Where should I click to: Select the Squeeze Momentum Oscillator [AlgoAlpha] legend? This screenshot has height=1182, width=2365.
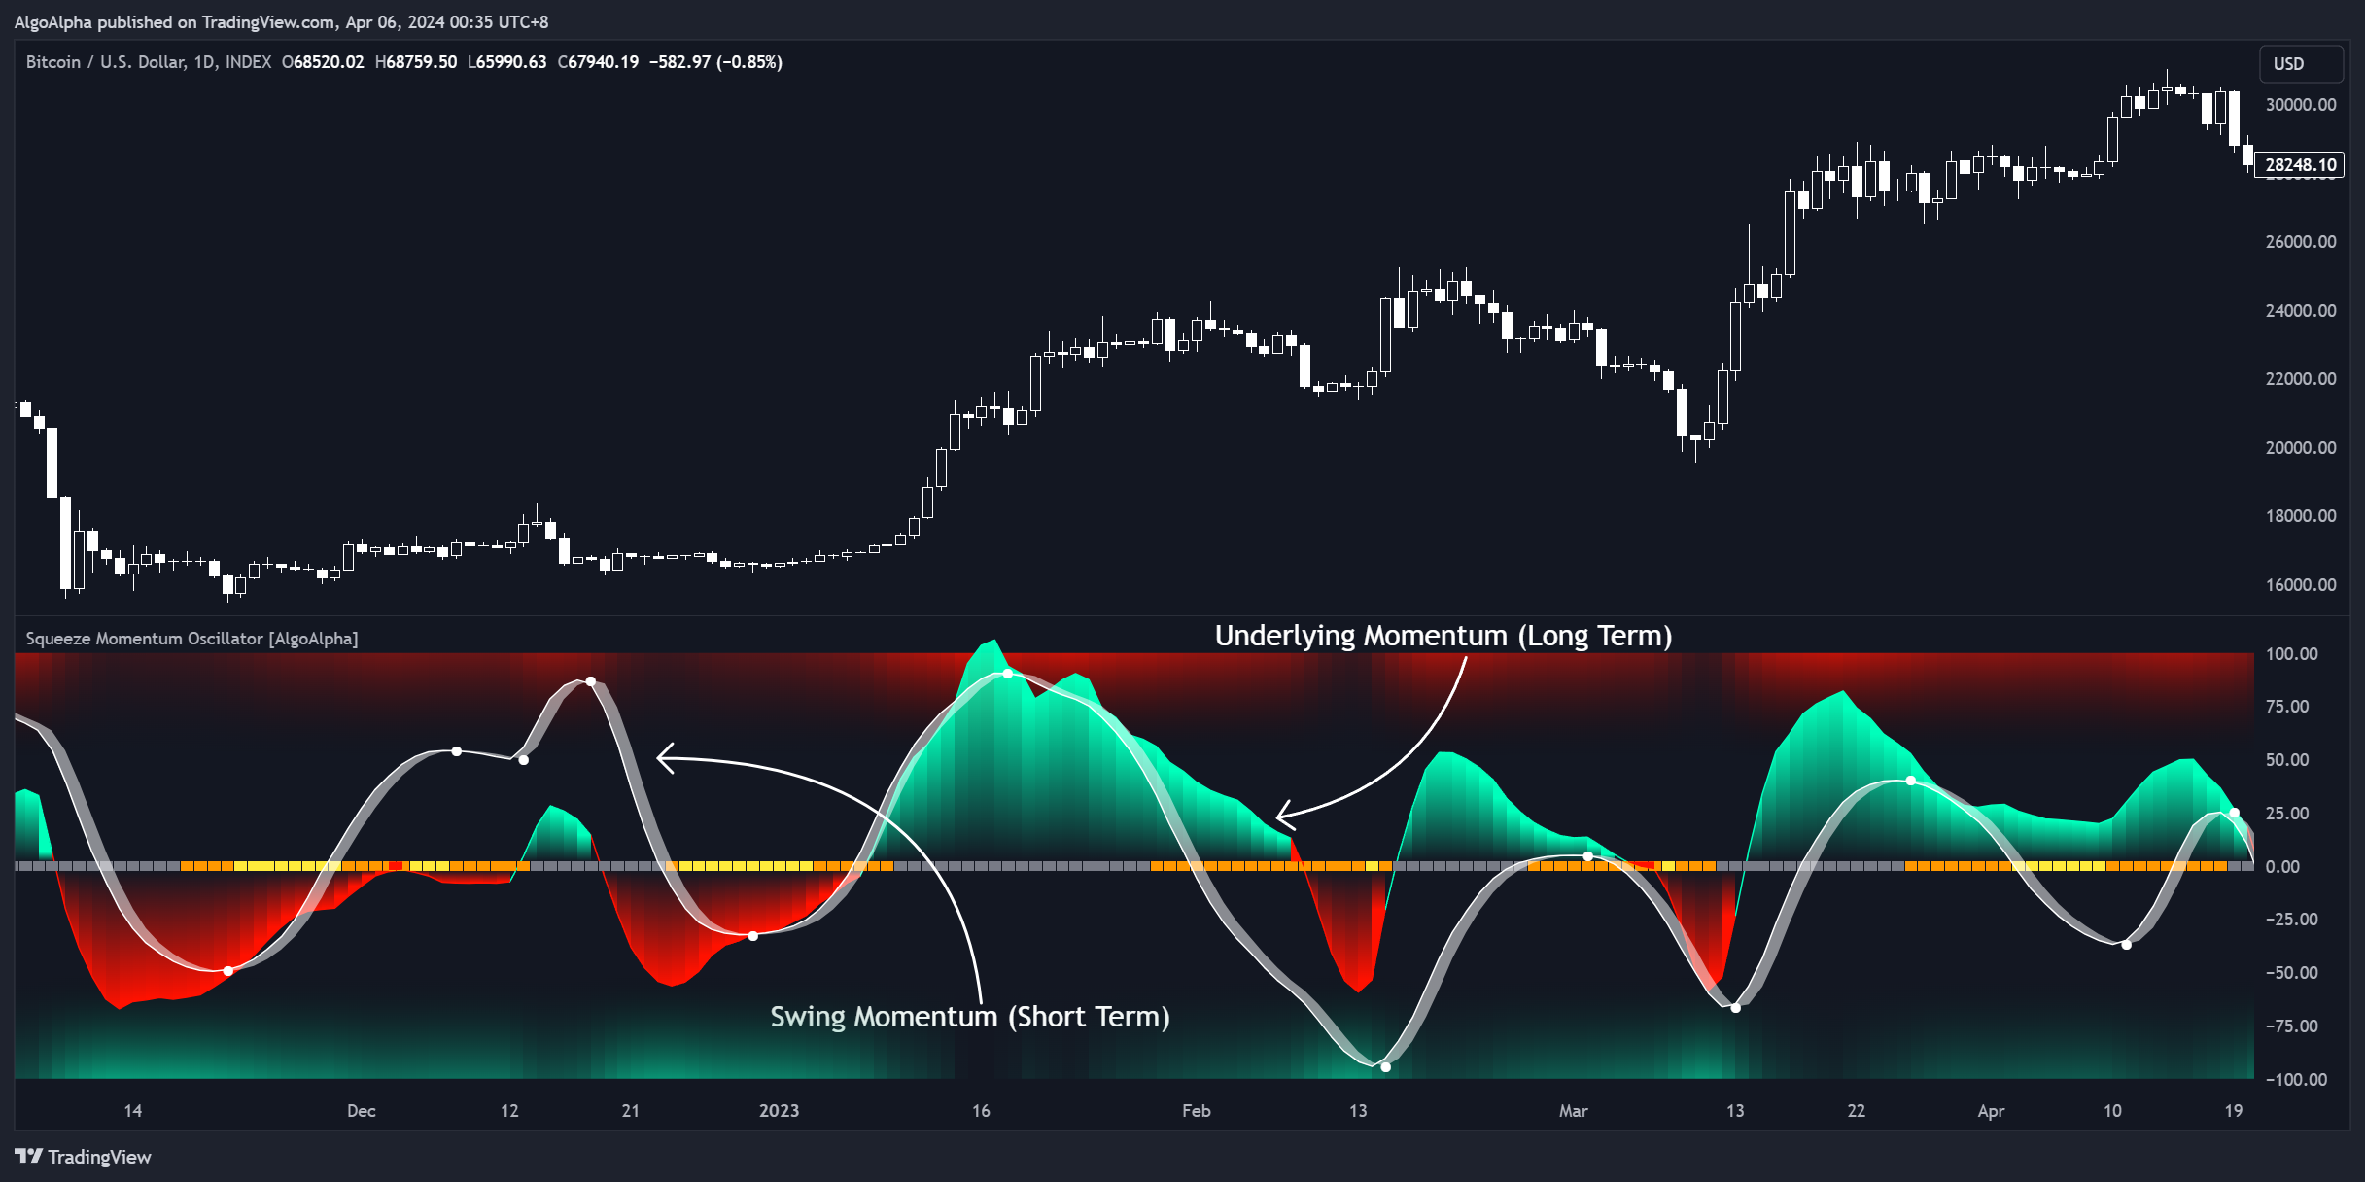click(191, 639)
